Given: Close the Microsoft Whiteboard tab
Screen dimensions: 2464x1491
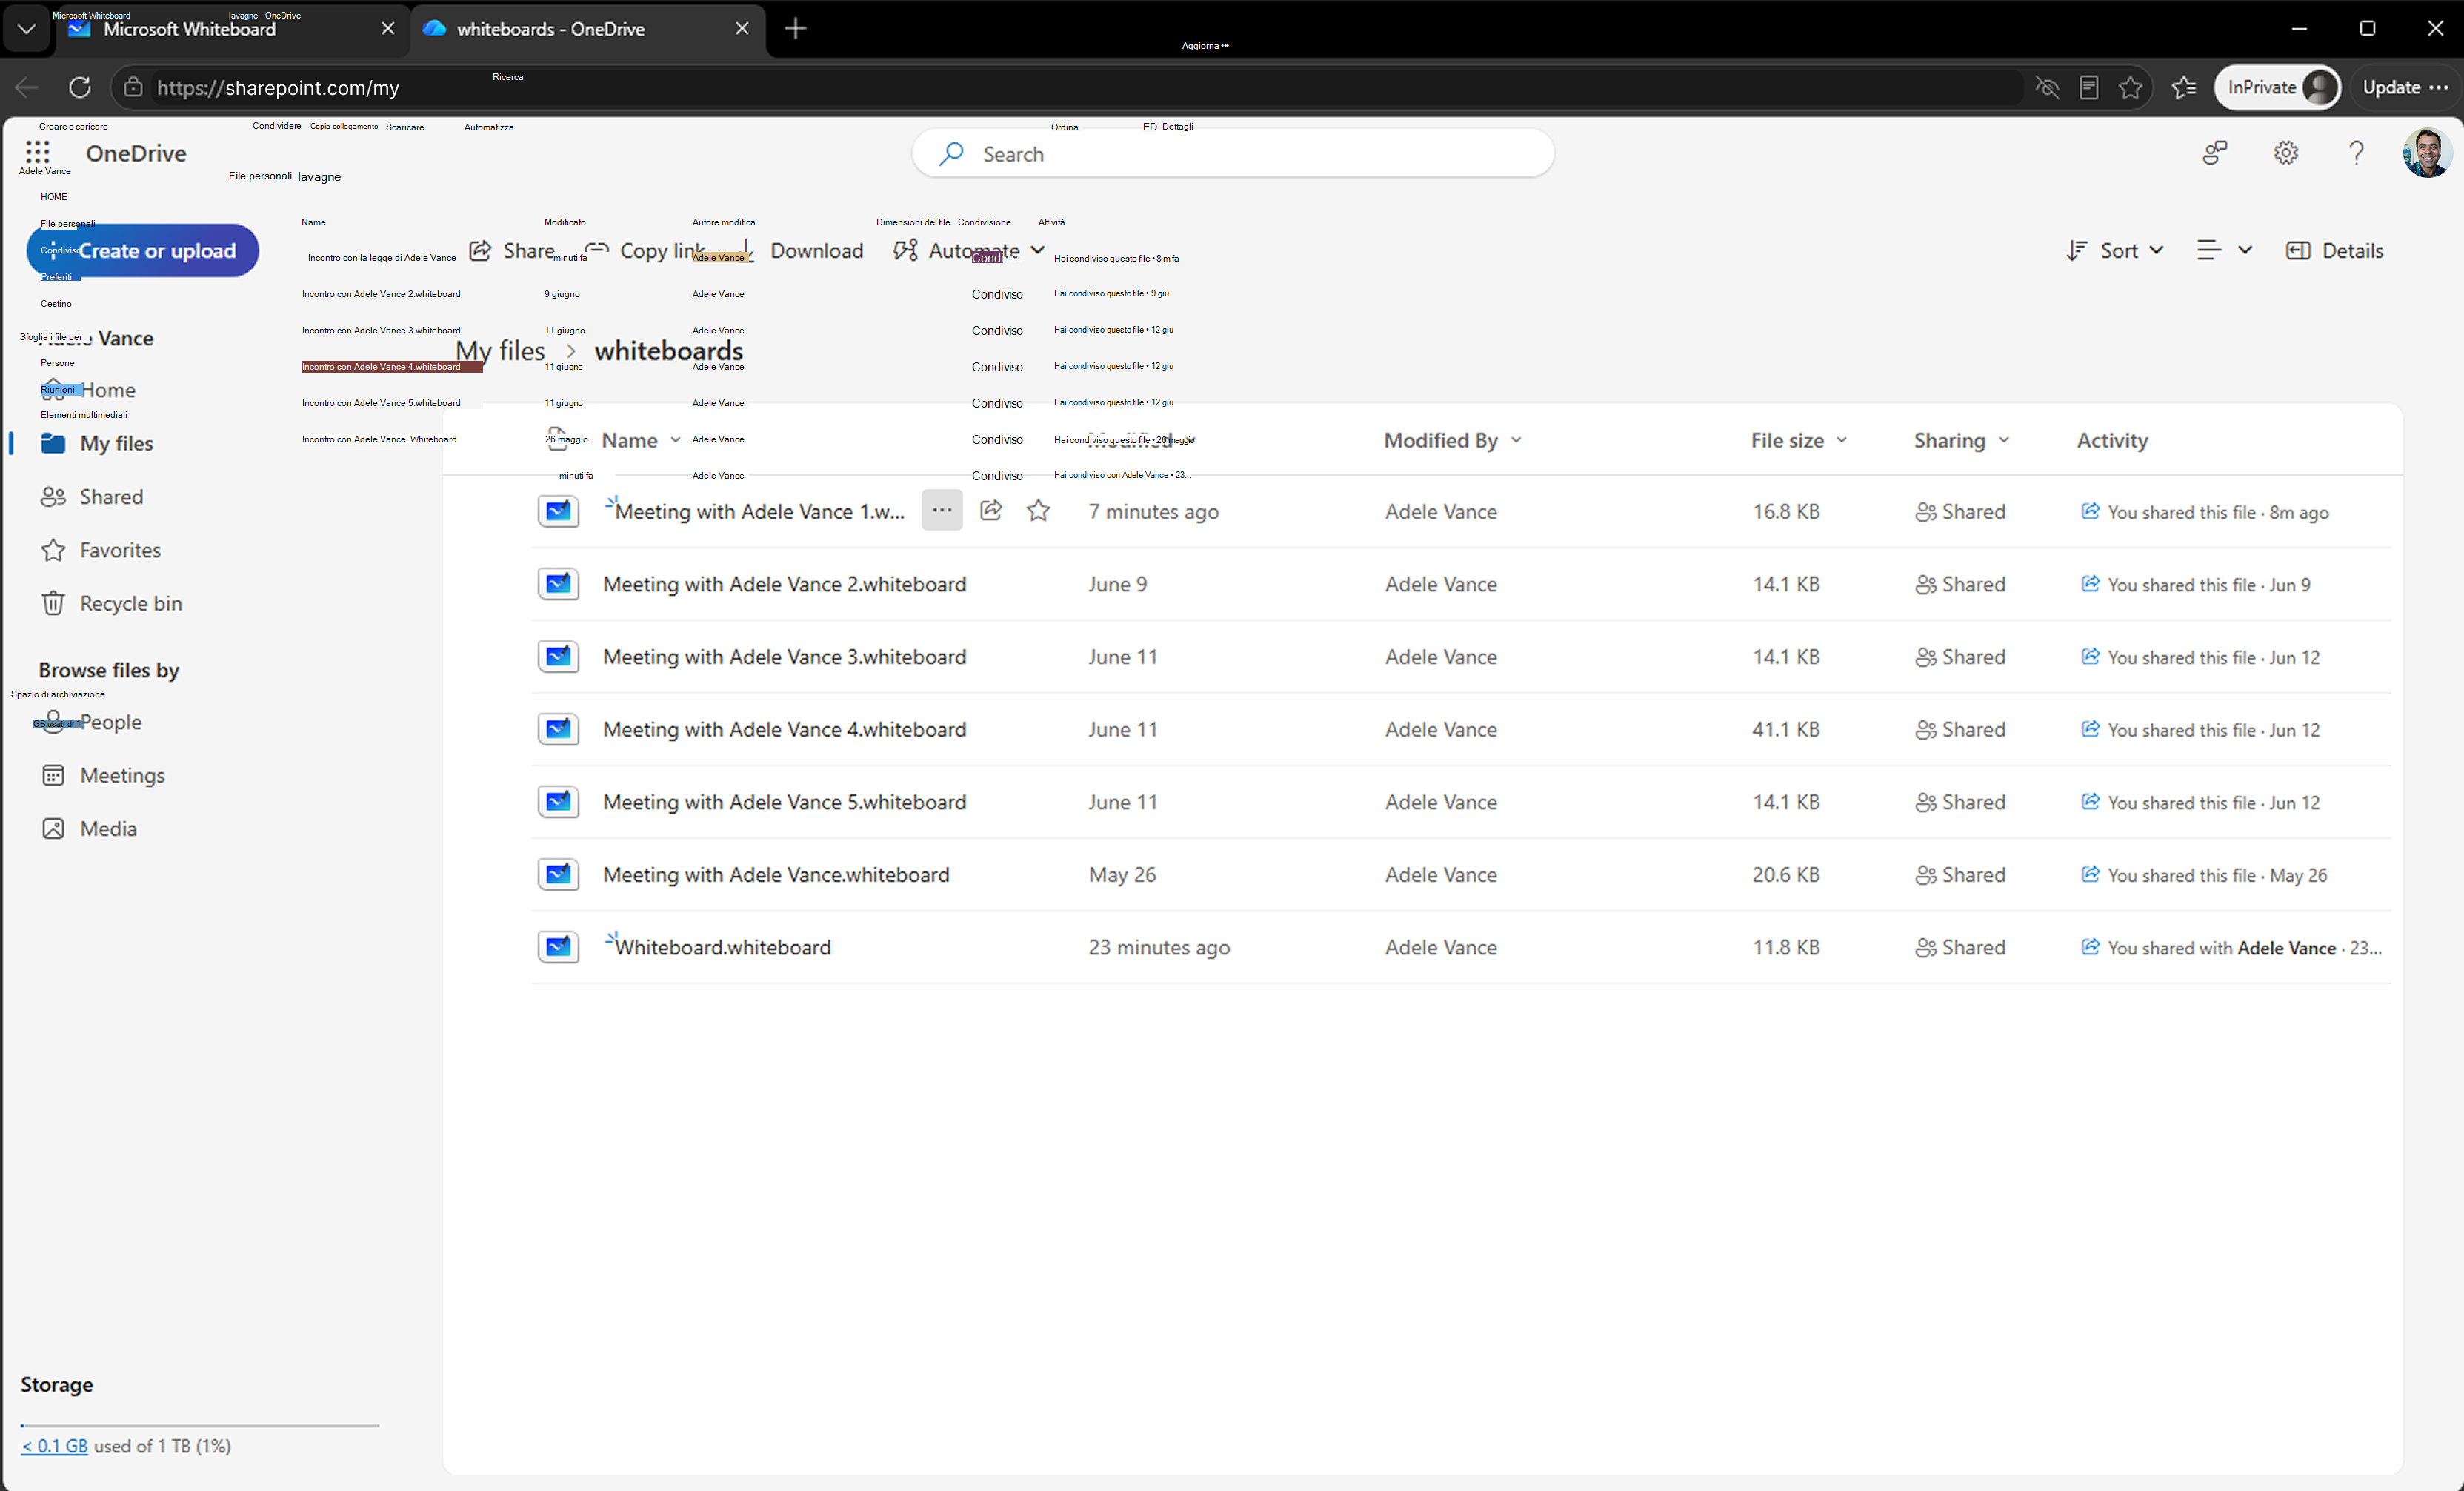Looking at the screenshot, I should pyautogui.click(x=388, y=29).
